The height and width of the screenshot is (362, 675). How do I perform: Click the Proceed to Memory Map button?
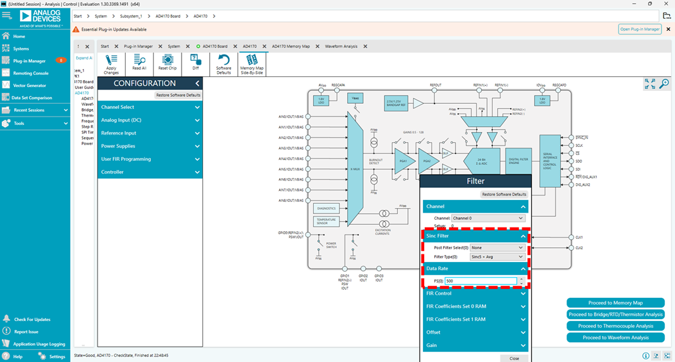[615, 303]
